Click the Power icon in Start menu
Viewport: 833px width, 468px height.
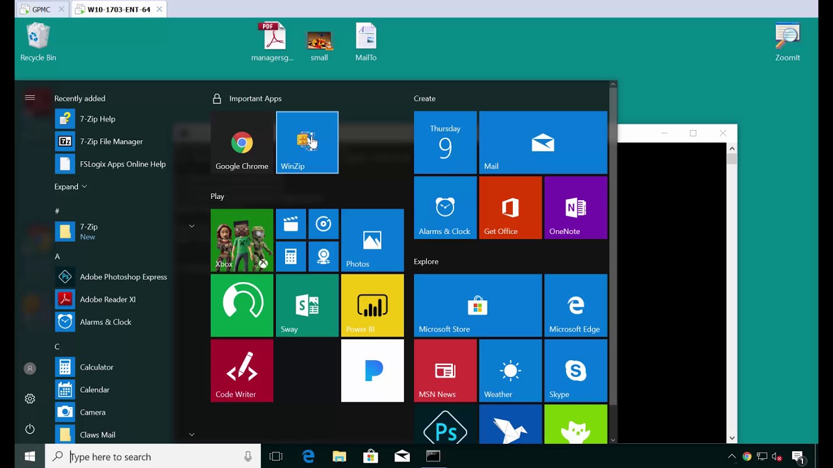coord(30,429)
